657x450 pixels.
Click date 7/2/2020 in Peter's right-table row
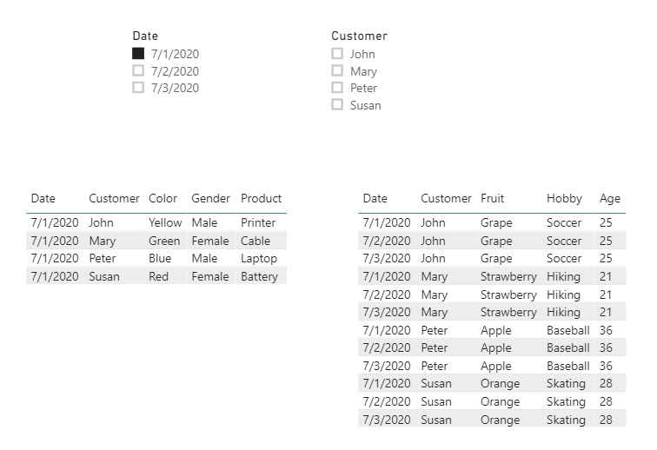click(387, 347)
